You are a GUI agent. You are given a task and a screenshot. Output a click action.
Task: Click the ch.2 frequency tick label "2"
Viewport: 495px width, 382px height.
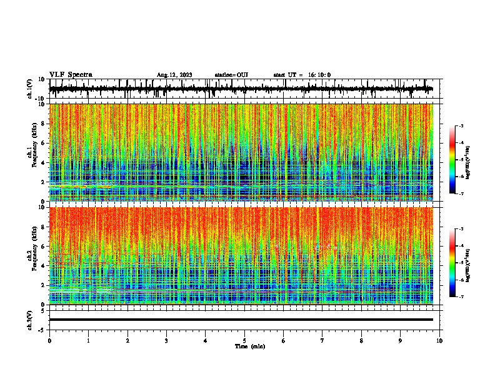pos(44,285)
